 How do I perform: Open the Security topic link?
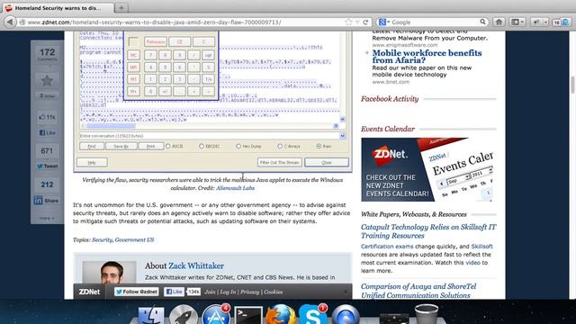102,239
